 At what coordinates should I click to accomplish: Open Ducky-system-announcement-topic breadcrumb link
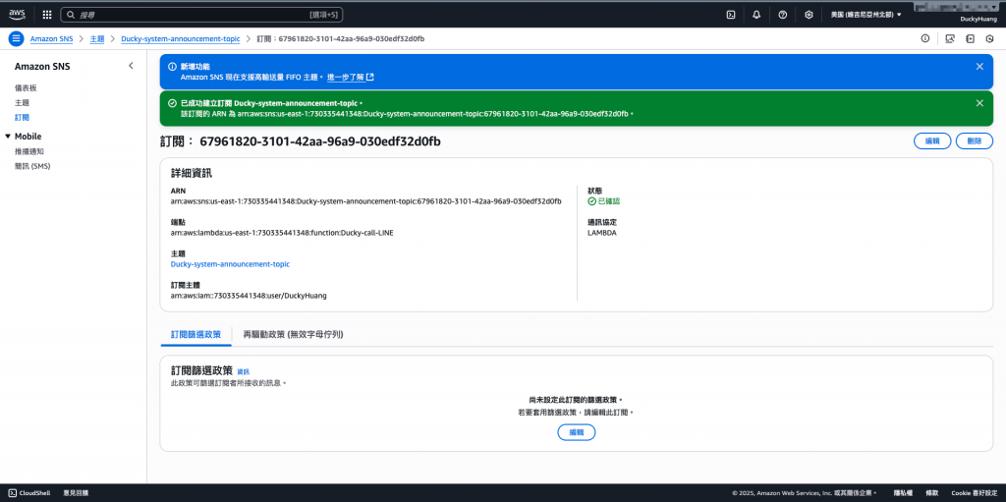(181, 38)
